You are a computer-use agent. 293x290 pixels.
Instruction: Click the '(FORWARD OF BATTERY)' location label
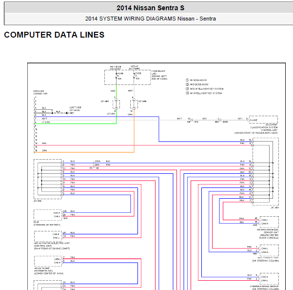pos(47,225)
